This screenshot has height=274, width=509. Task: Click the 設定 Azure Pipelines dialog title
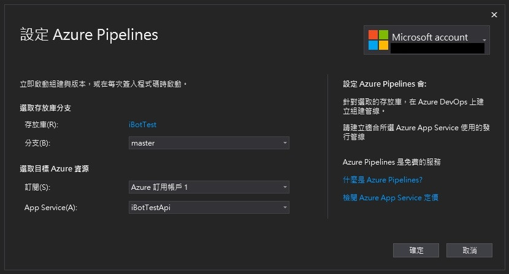tap(89, 34)
